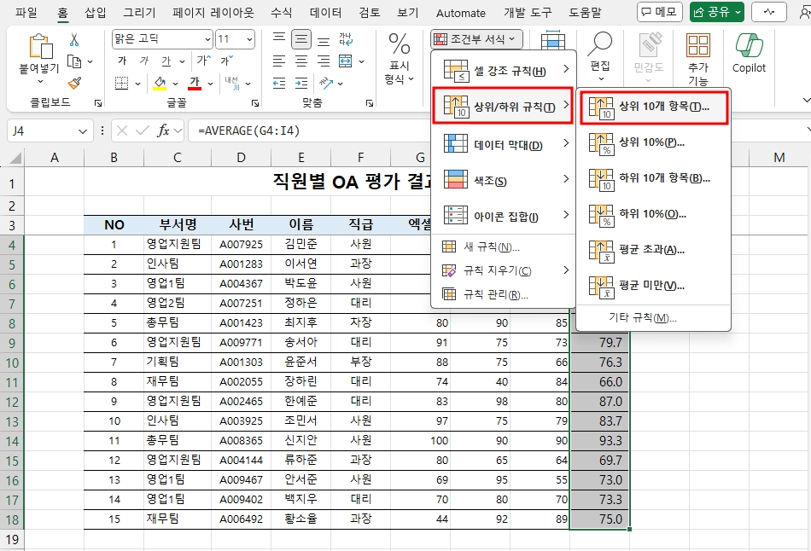
Task: Click the Wrap Text icon
Action: click(x=346, y=39)
